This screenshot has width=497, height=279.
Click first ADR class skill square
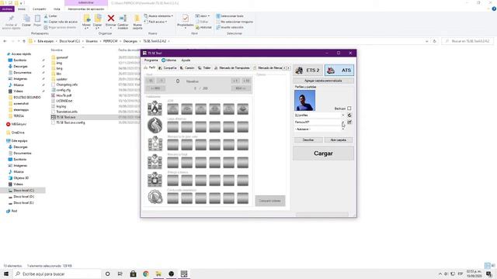(x=172, y=109)
